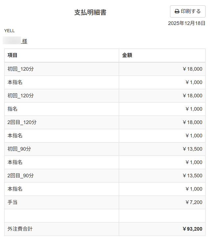210x241 pixels.
Task: Click the 金額 column header
Action: coord(127,56)
